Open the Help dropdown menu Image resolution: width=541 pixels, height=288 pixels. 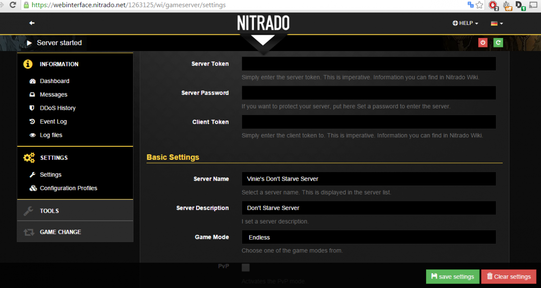pyautogui.click(x=465, y=23)
